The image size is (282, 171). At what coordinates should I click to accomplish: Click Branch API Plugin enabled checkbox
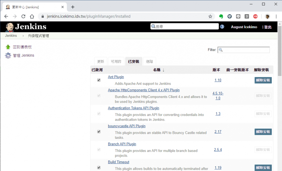pyautogui.click(x=99, y=150)
